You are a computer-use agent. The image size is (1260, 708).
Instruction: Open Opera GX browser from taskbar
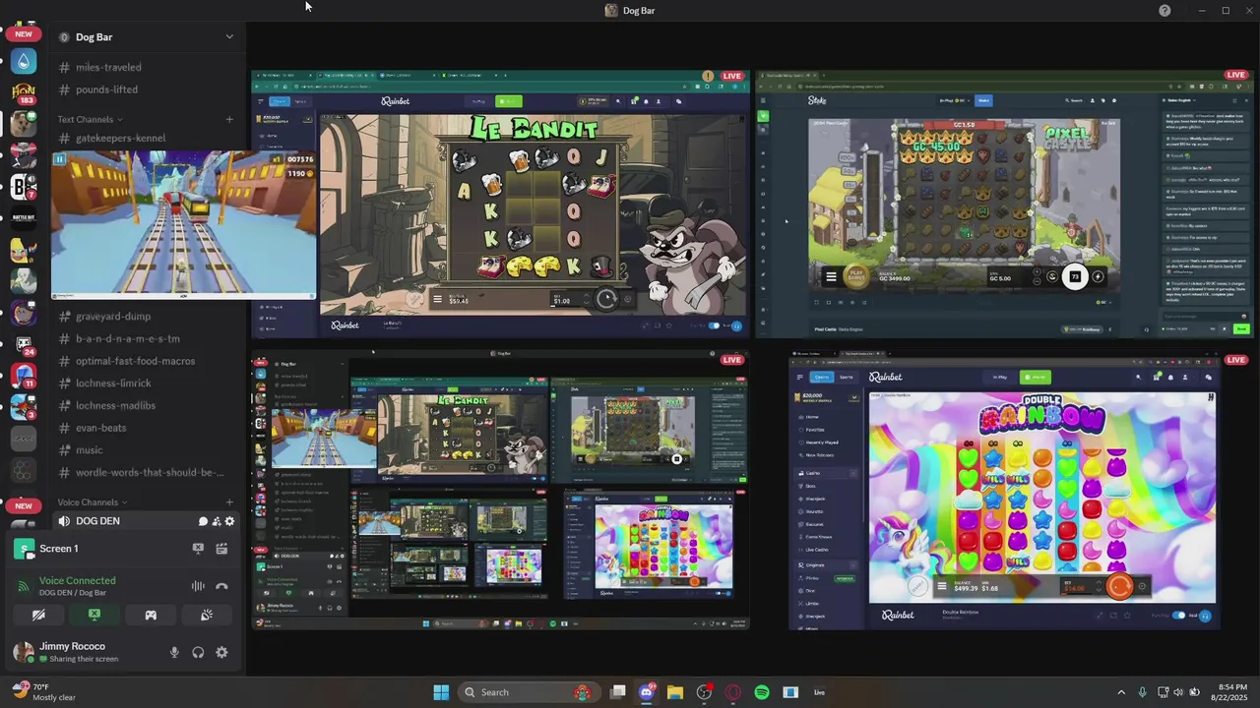click(732, 692)
